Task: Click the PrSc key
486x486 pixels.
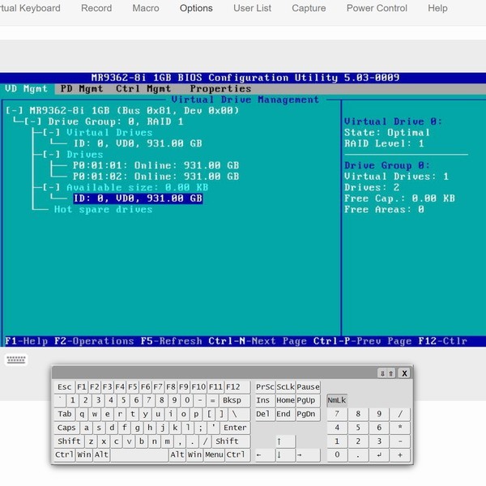Action: click(x=265, y=387)
